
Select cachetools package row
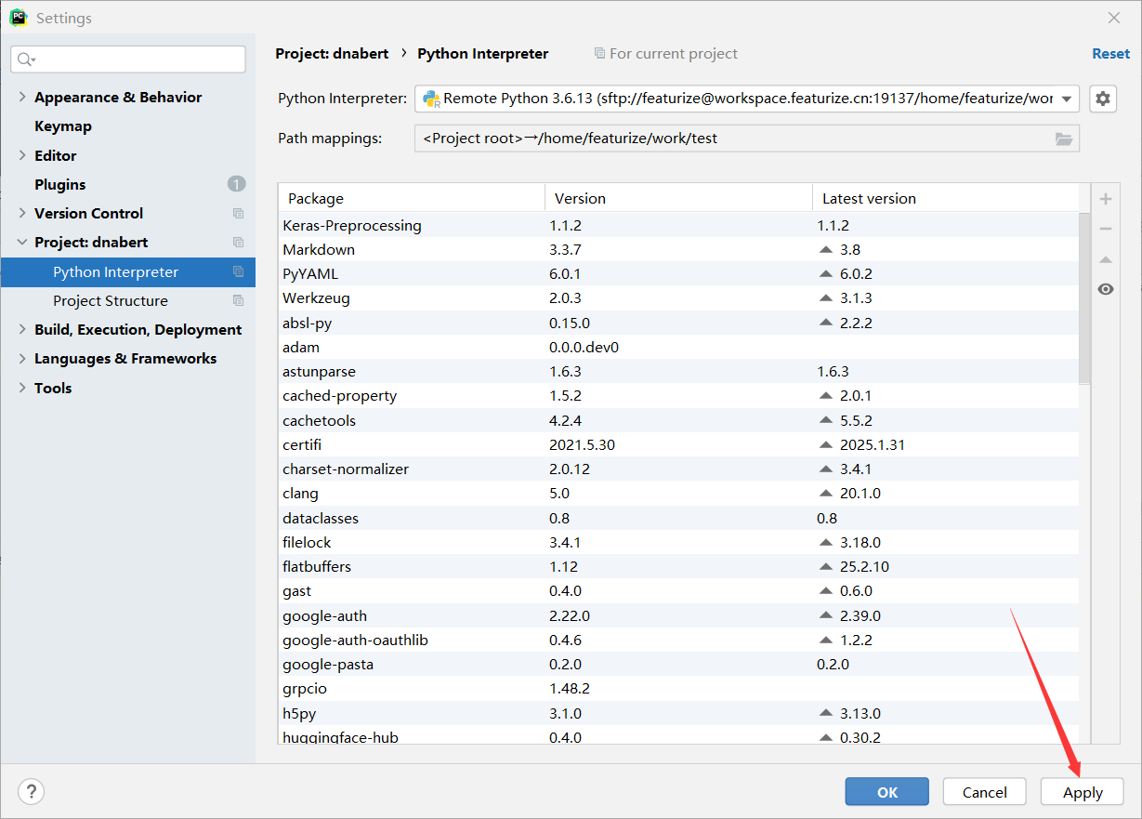point(679,420)
